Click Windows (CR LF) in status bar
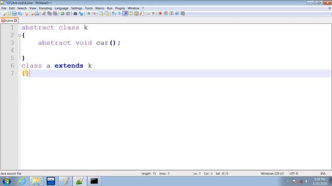Image resolution: width=332 pixels, height=186 pixels. pyautogui.click(x=272, y=174)
